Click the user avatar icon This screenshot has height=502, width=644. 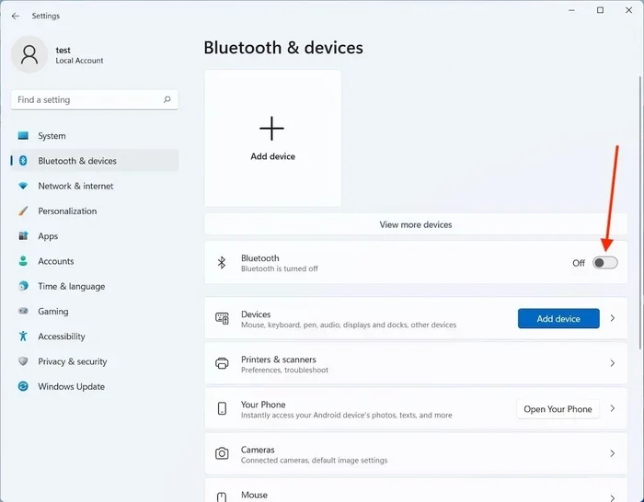(x=29, y=54)
